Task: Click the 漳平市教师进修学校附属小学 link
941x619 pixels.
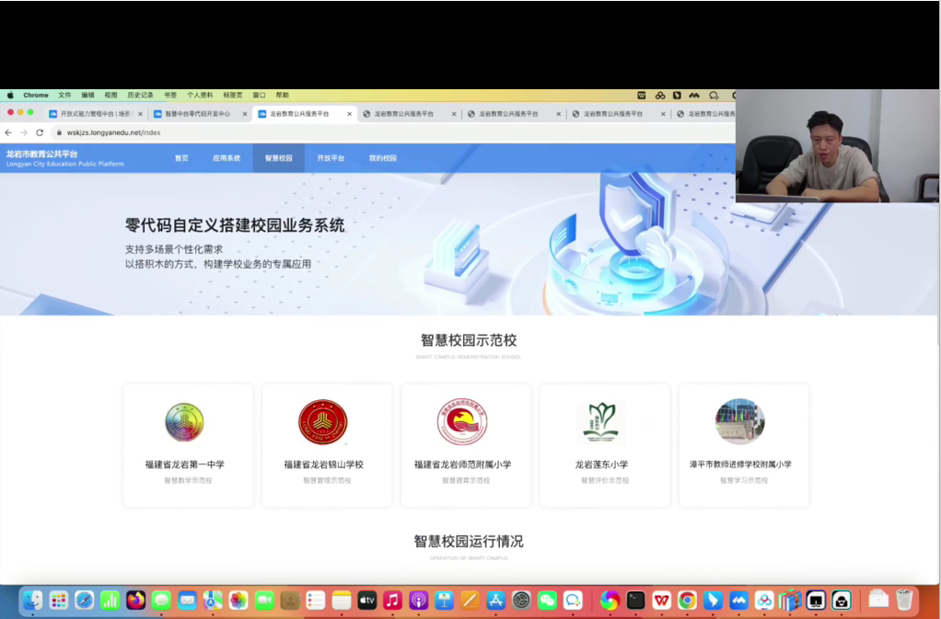Action: click(740, 464)
